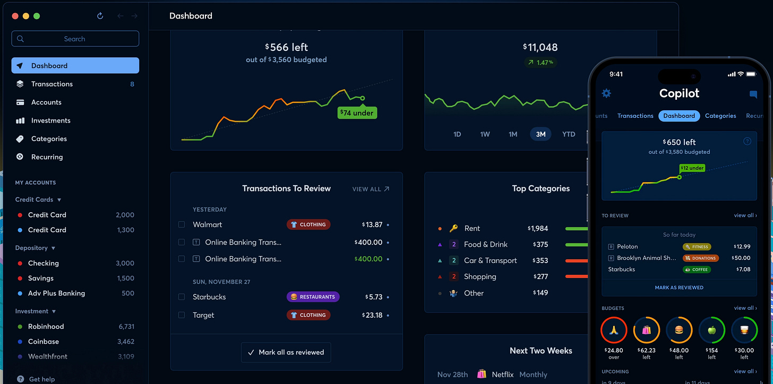Open the Starbucks RESTAURANTS category tag
The height and width of the screenshot is (384, 773).
tap(313, 297)
